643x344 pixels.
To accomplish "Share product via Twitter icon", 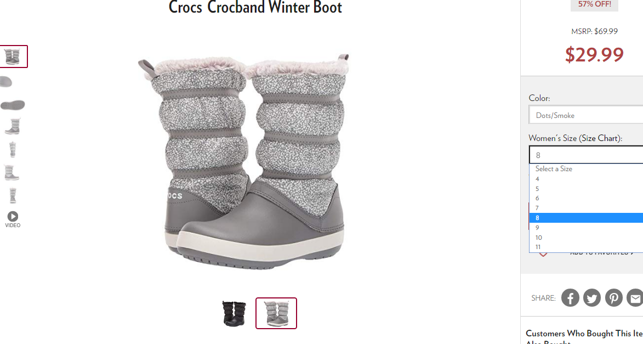I will (x=591, y=297).
